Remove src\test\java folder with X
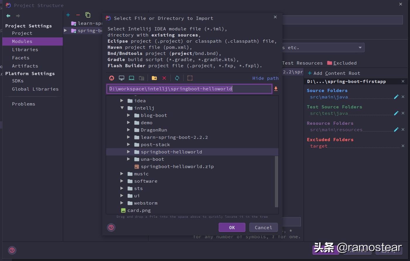The width and height of the screenshot is (410, 261). [x=403, y=113]
